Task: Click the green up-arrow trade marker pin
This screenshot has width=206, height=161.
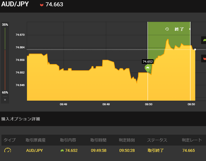Action: [148, 68]
